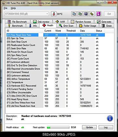This screenshot has height=137, width=118.
Task: Switch to the Extra tests tab
Action: 104,22
